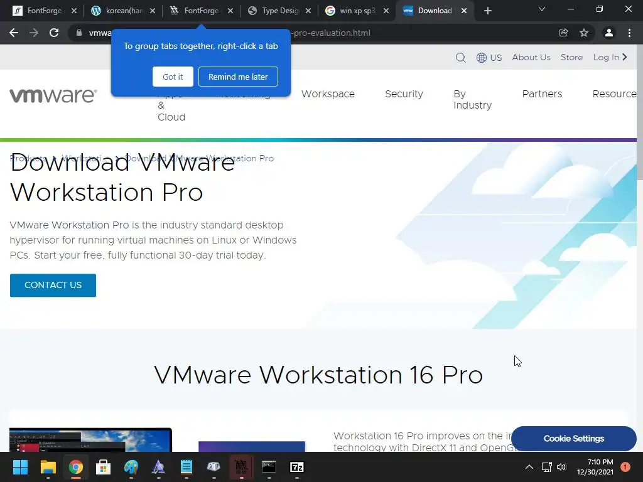Open a new tab with plus button

tap(487, 11)
